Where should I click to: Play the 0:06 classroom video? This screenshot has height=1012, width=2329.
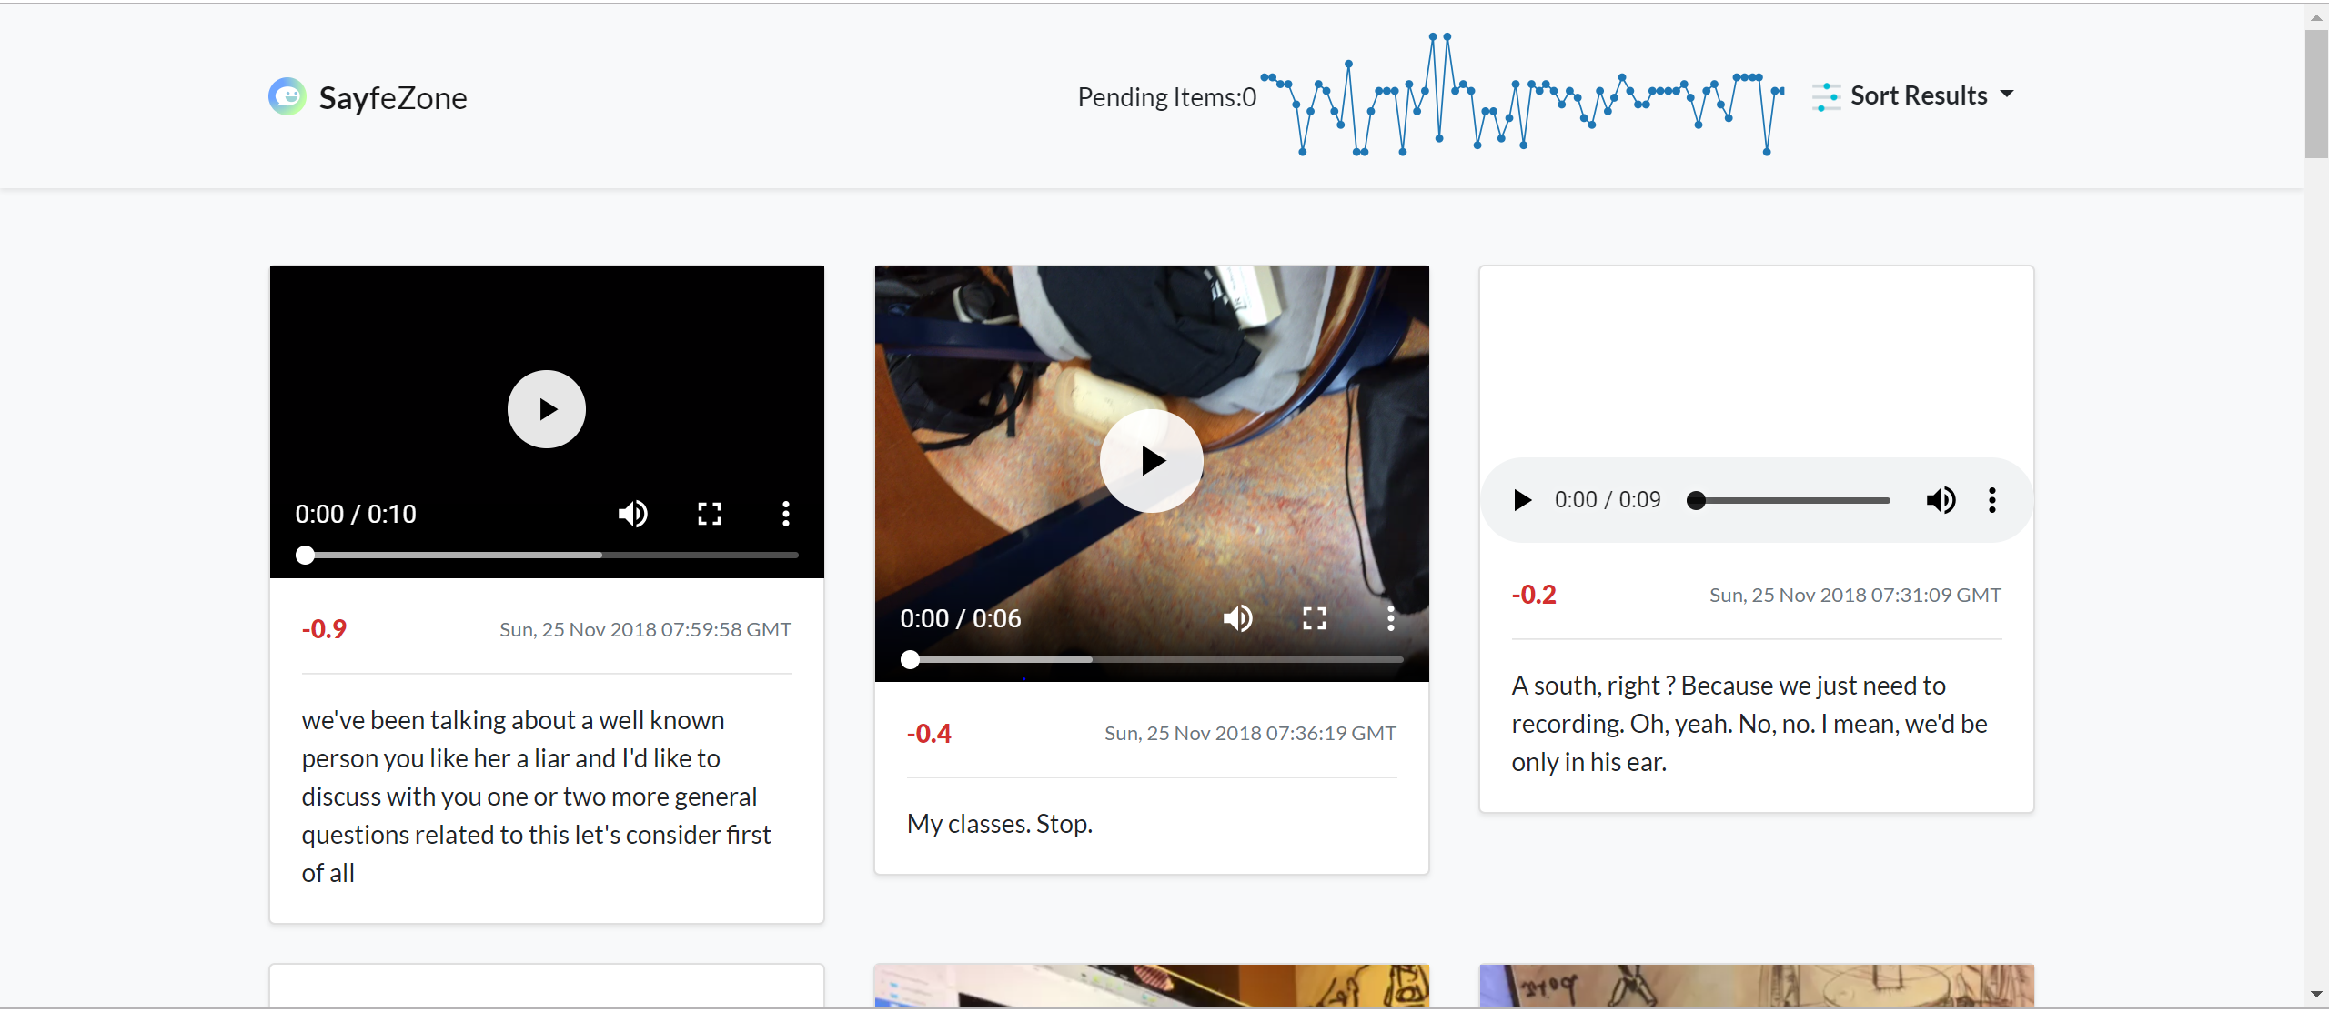tap(1151, 461)
